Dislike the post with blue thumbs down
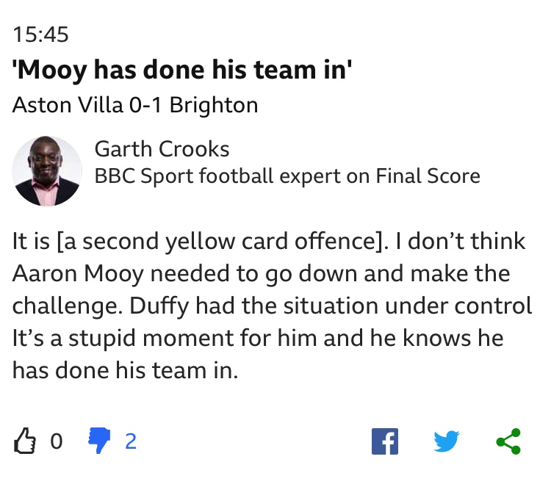Image resolution: width=551 pixels, height=484 pixels. 99,441
